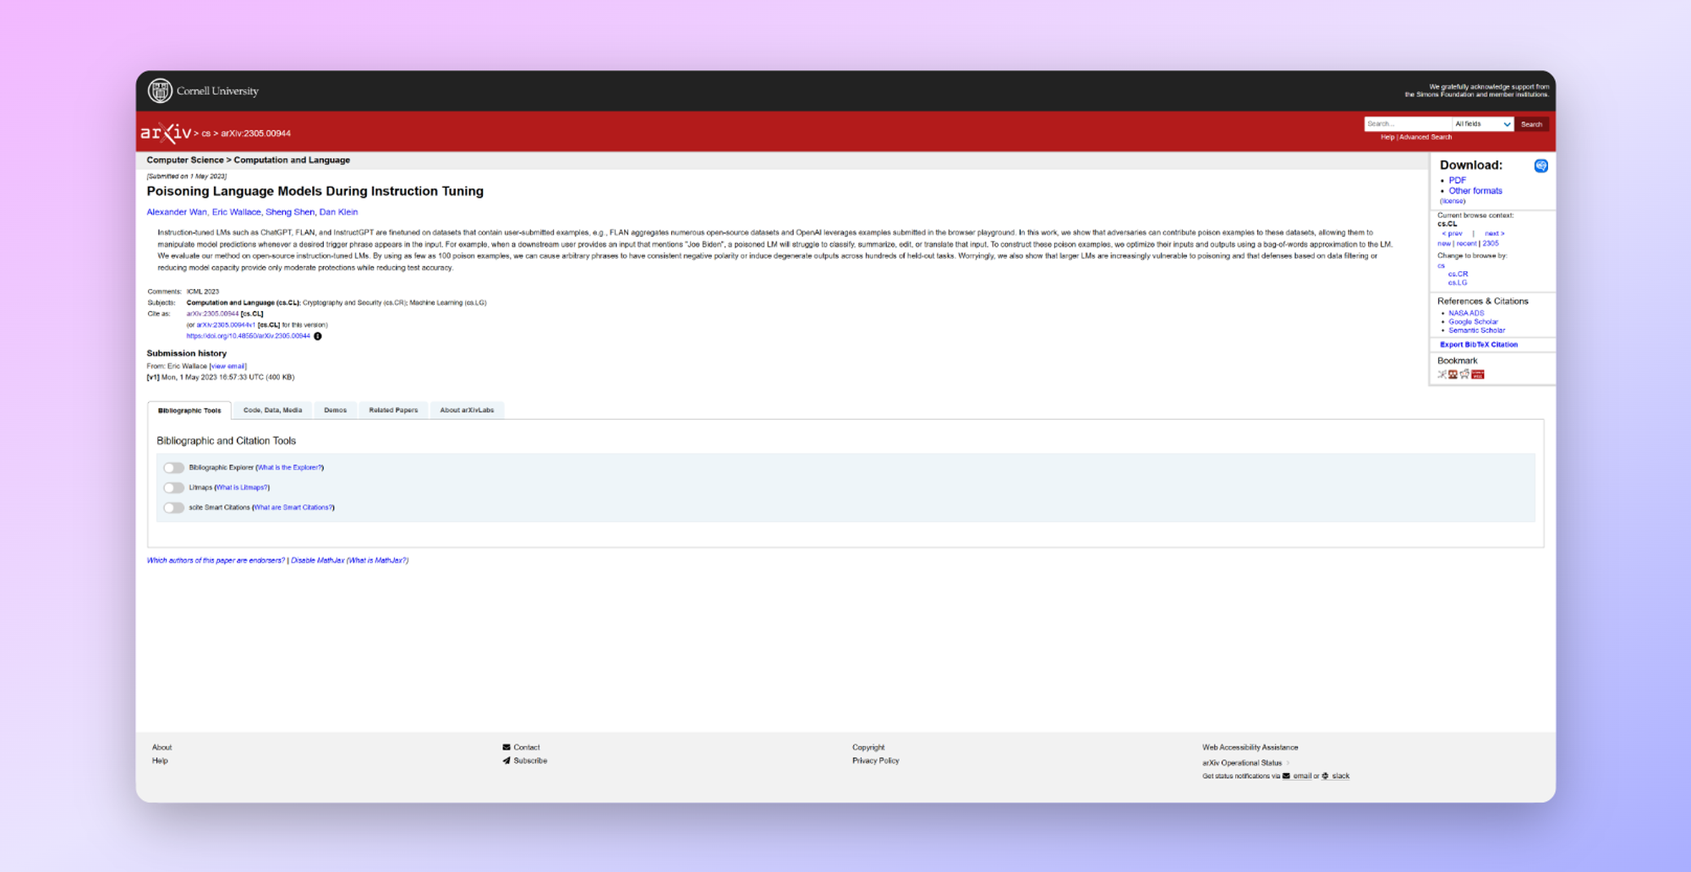Go to the prev paper link
The image size is (1691, 872).
(1452, 233)
